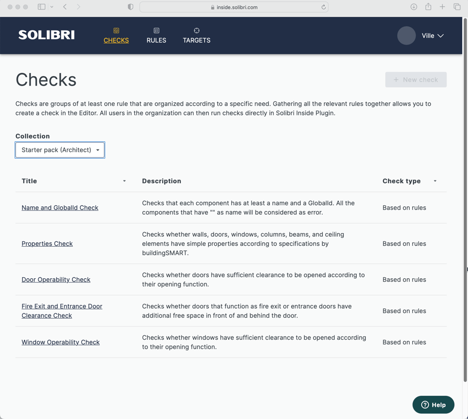
Task: Click 'Based on rules' in Window Operability row
Action: pyautogui.click(x=404, y=342)
